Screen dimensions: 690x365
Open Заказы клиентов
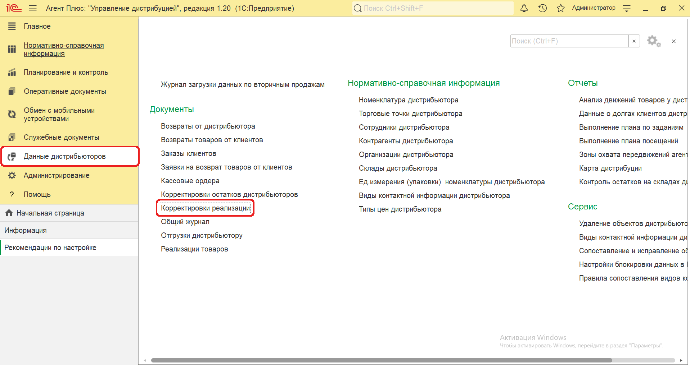pos(189,153)
